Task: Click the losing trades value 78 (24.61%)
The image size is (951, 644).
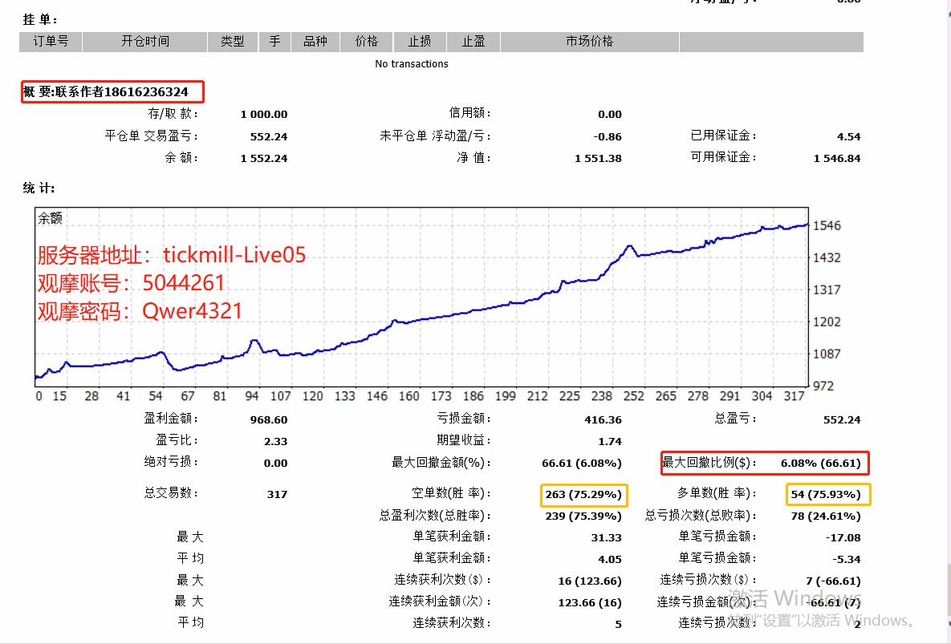Action: [826, 516]
